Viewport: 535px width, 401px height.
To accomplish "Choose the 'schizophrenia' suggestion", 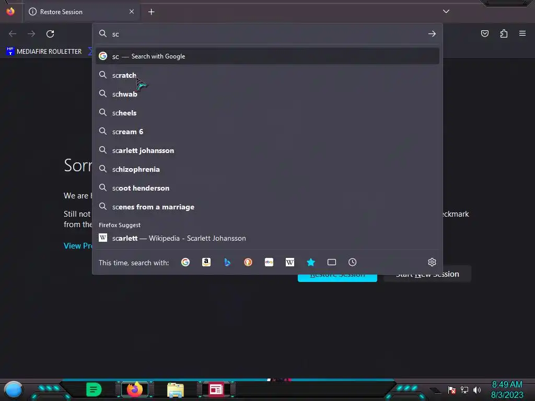I will 267,169.
